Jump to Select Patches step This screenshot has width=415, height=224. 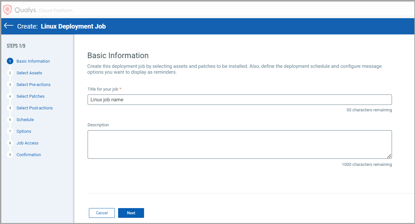[31, 96]
